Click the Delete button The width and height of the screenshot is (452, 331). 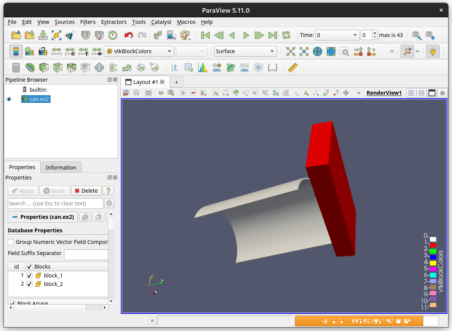(x=86, y=191)
